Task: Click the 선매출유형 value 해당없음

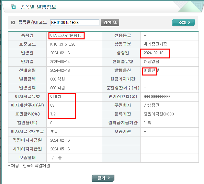Action: (x=151, y=61)
